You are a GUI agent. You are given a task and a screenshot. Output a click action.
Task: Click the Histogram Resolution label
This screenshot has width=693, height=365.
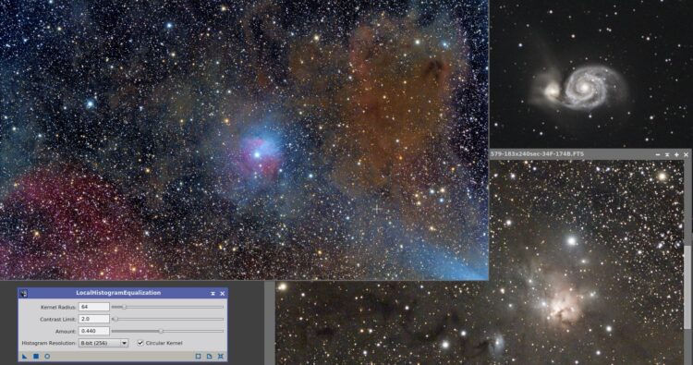coord(49,343)
